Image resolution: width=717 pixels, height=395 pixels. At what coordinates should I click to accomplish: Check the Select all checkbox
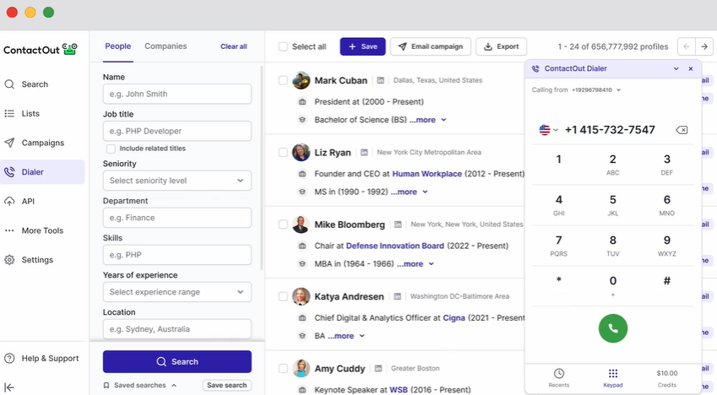(x=283, y=46)
